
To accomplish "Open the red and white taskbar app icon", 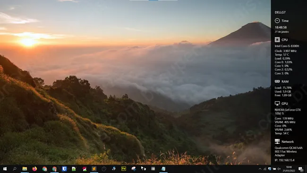I will (x=84, y=169).
